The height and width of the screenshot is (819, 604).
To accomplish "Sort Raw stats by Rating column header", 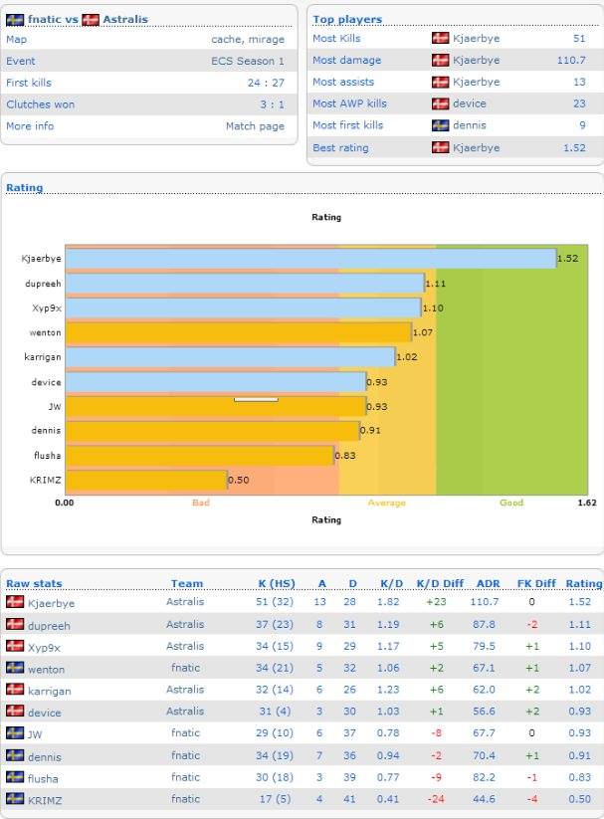I will tap(584, 583).
